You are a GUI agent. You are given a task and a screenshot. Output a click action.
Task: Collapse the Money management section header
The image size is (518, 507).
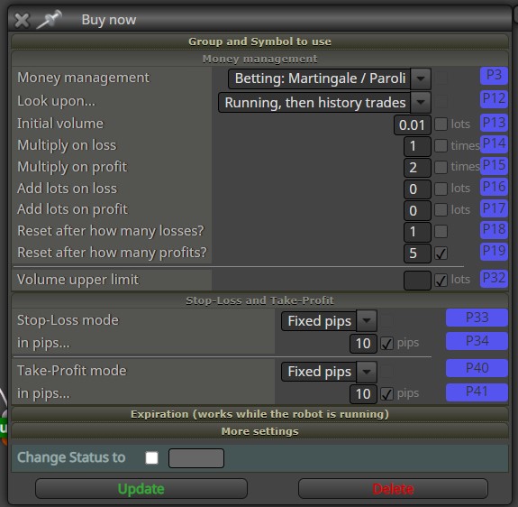coord(259,59)
